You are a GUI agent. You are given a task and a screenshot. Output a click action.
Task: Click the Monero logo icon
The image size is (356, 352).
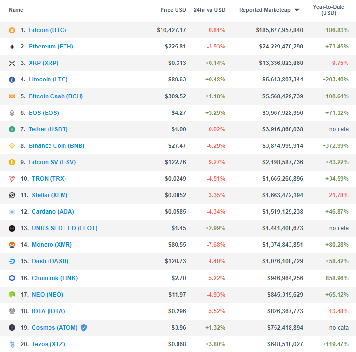click(12, 245)
